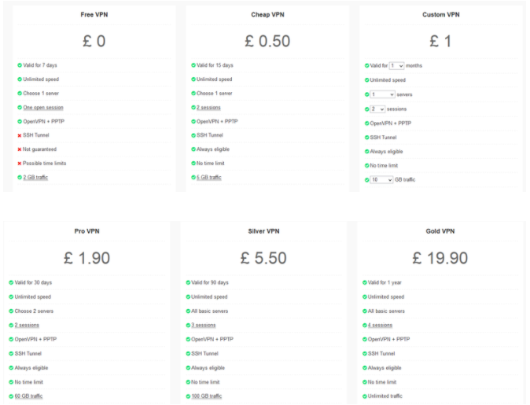Click the 60 GB traffic link in Pro VPN
The height and width of the screenshot is (405, 530).
pyautogui.click(x=29, y=396)
